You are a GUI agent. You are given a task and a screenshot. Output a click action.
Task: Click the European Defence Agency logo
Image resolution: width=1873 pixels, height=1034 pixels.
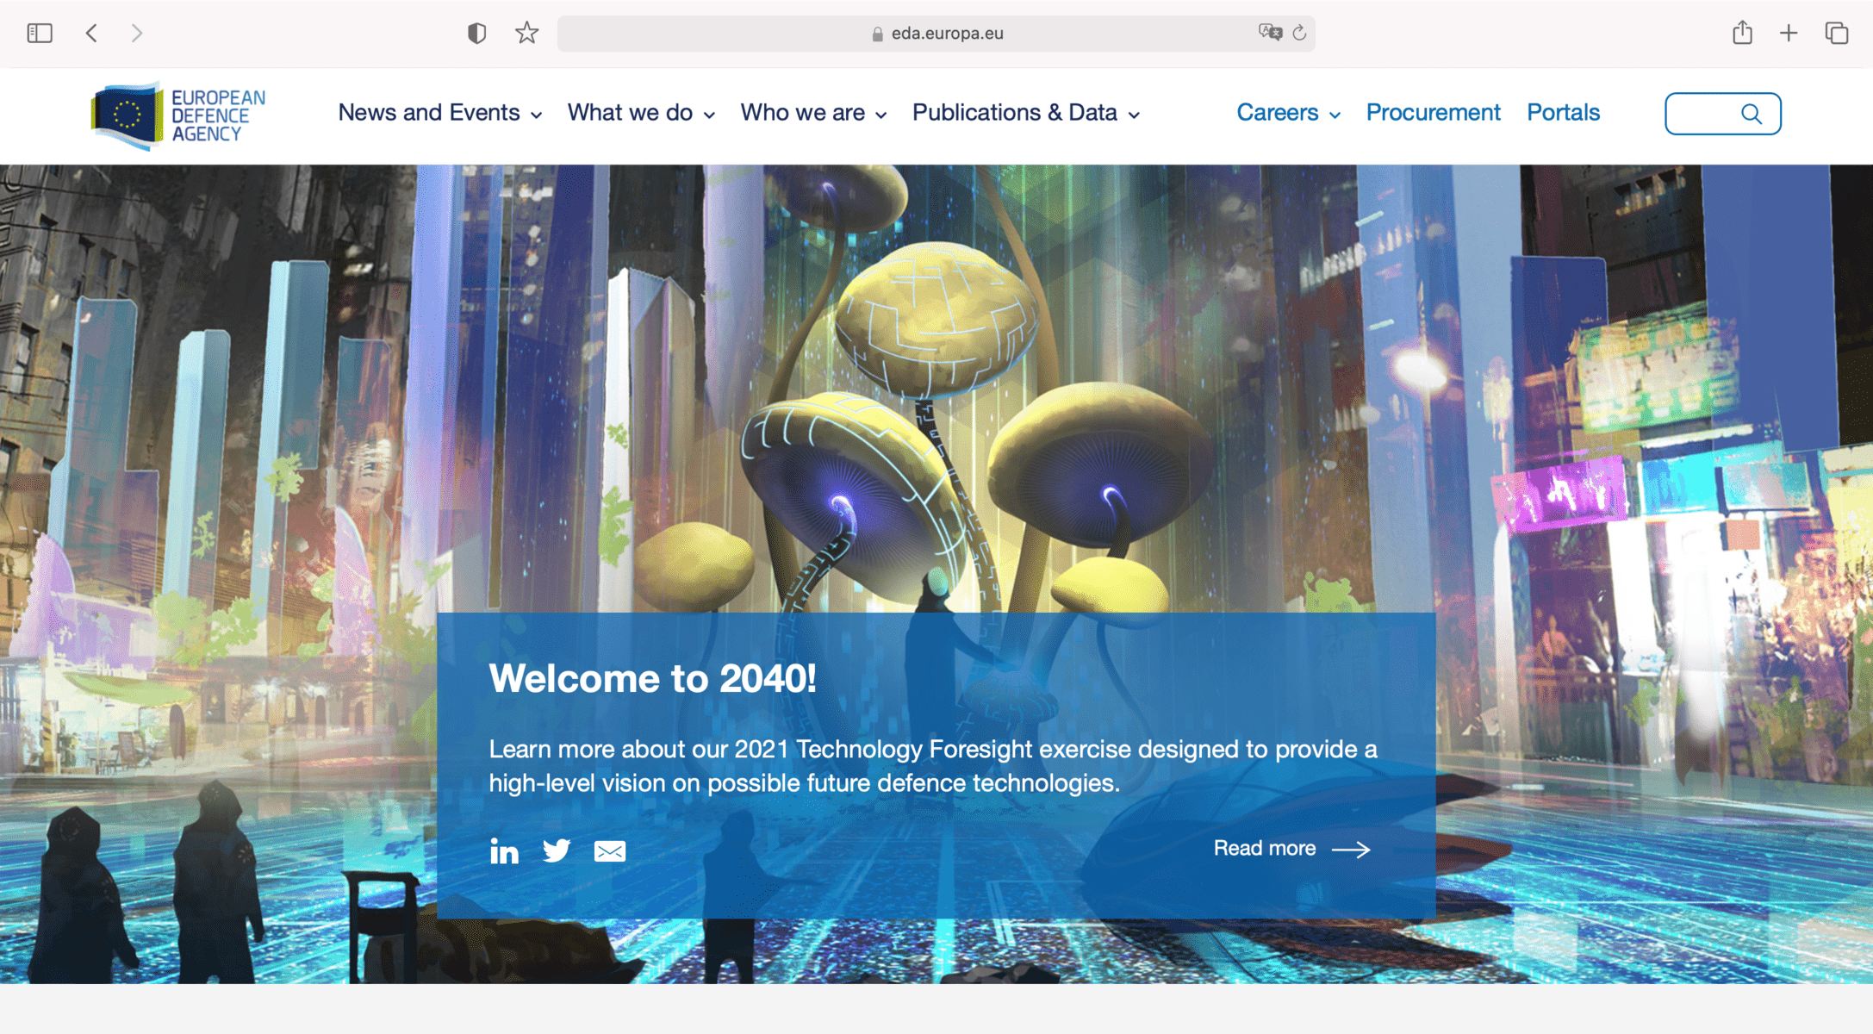[x=178, y=115]
